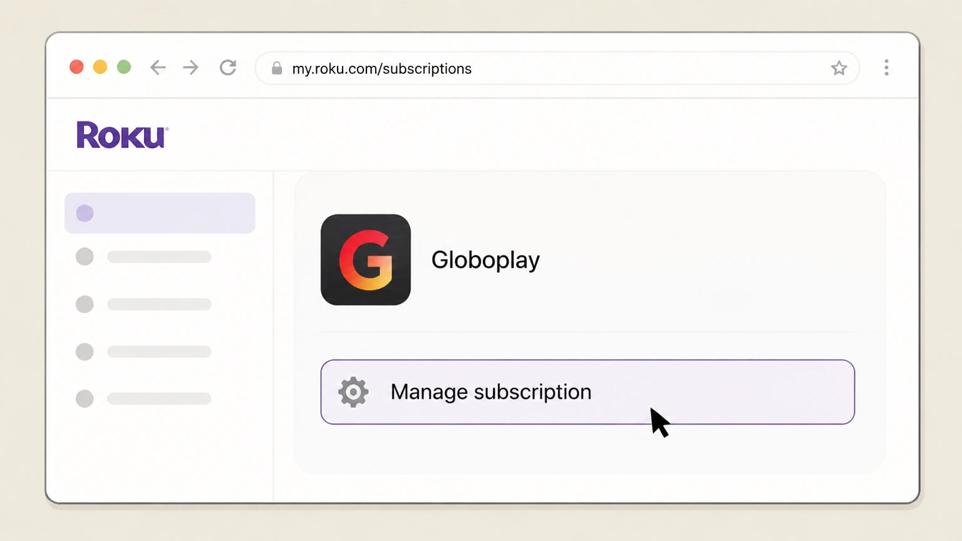Click the Globoplay title text
The image size is (962, 541).
point(485,260)
